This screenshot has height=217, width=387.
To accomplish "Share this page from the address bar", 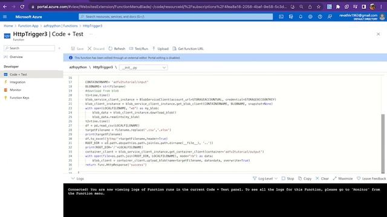I will (310, 7).
